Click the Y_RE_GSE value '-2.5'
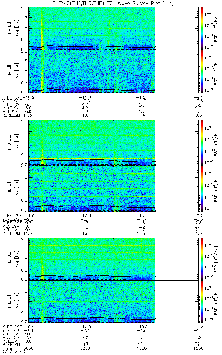Screen dimensions: 222x355 (28, 219)
